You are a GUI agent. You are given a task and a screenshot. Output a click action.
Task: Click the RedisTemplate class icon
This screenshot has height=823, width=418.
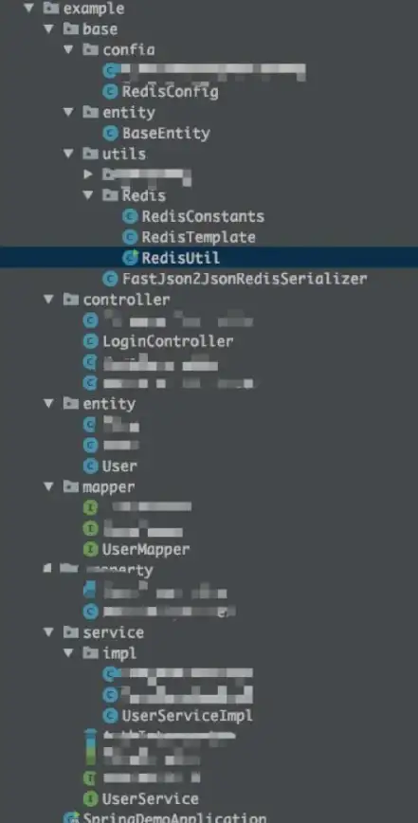click(x=130, y=237)
